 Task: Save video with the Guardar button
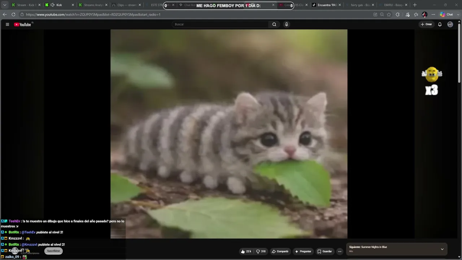[324, 251]
